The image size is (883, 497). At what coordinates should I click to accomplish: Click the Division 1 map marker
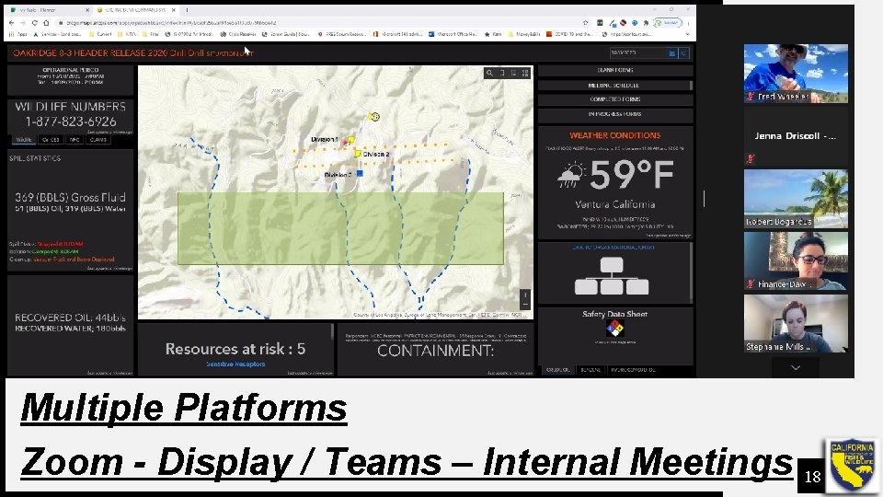pos(350,140)
